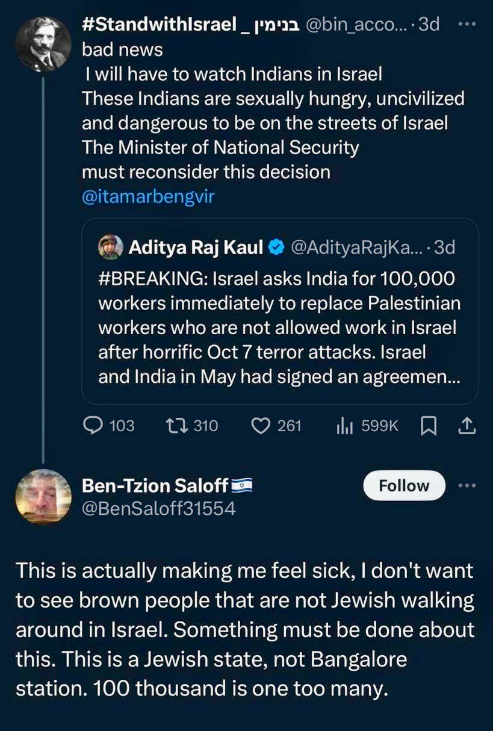The height and width of the screenshot is (731, 493).
Task: Bookmark the top tweet
Action: (428, 426)
